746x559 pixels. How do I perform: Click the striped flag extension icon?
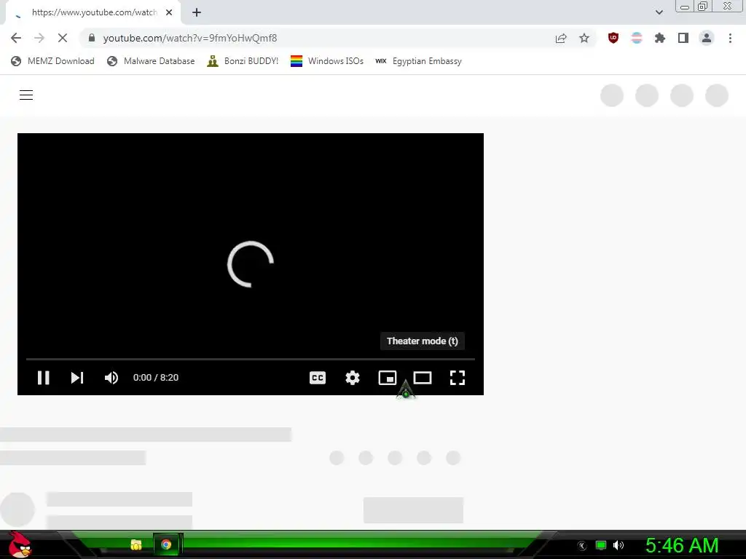637,38
